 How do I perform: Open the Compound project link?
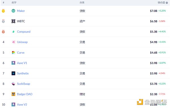[x=24, y=32]
